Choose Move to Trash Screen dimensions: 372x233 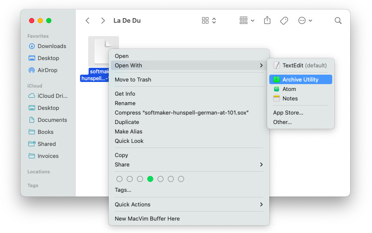pyautogui.click(x=189, y=79)
